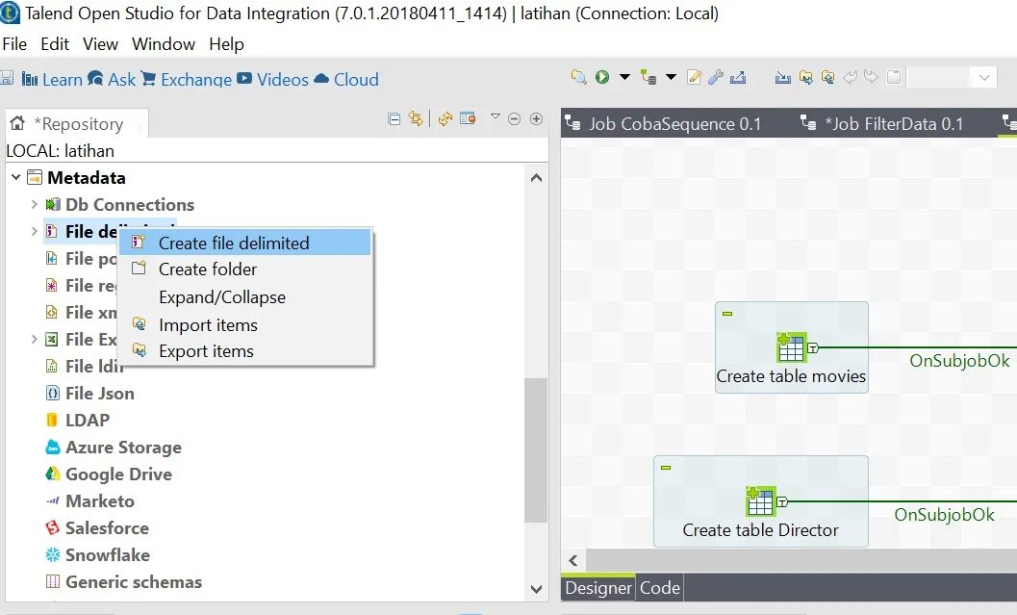1017x615 pixels.
Task: Click the green Run job button
Action: point(602,77)
